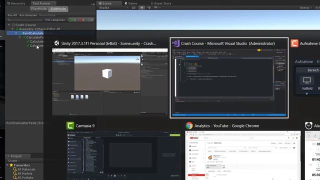This screenshot has height=180, width=320.
Task: Toggle scene lighting sun icon
Action: [x=142, y=8]
